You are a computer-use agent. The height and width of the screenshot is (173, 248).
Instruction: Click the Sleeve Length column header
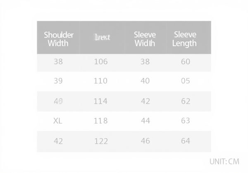[185, 38]
